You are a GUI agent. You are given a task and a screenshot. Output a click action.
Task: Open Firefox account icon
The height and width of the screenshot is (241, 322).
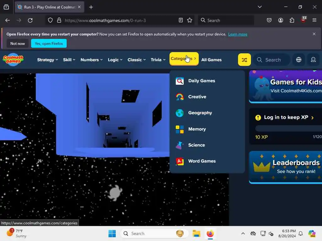tap(280, 20)
